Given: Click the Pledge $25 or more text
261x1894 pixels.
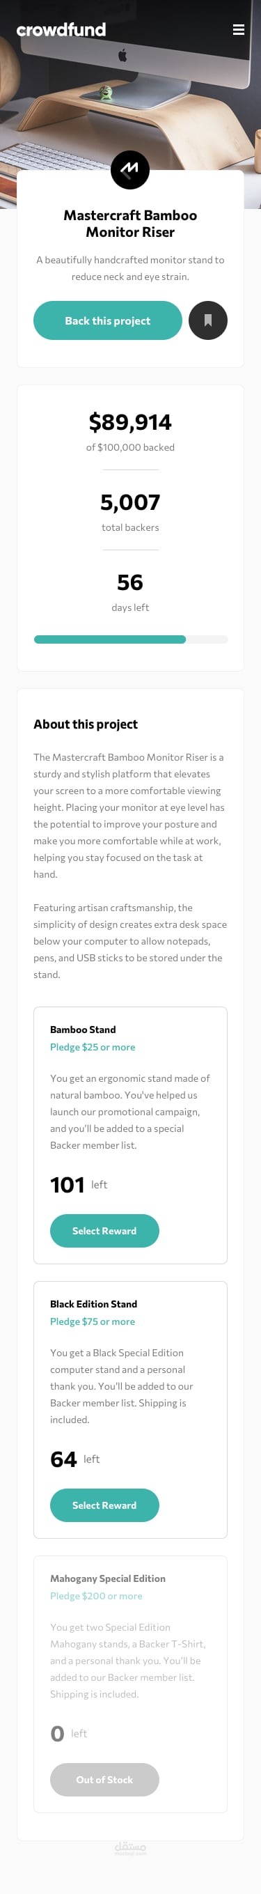Looking at the screenshot, I should pyautogui.click(x=93, y=1047).
